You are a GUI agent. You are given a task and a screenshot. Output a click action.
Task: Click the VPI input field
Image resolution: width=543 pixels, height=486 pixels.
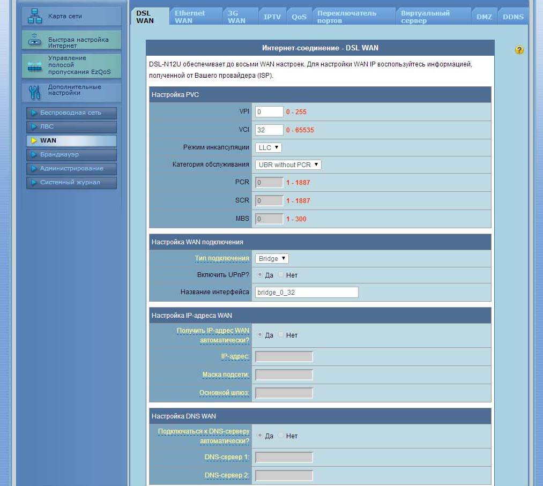coord(269,112)
